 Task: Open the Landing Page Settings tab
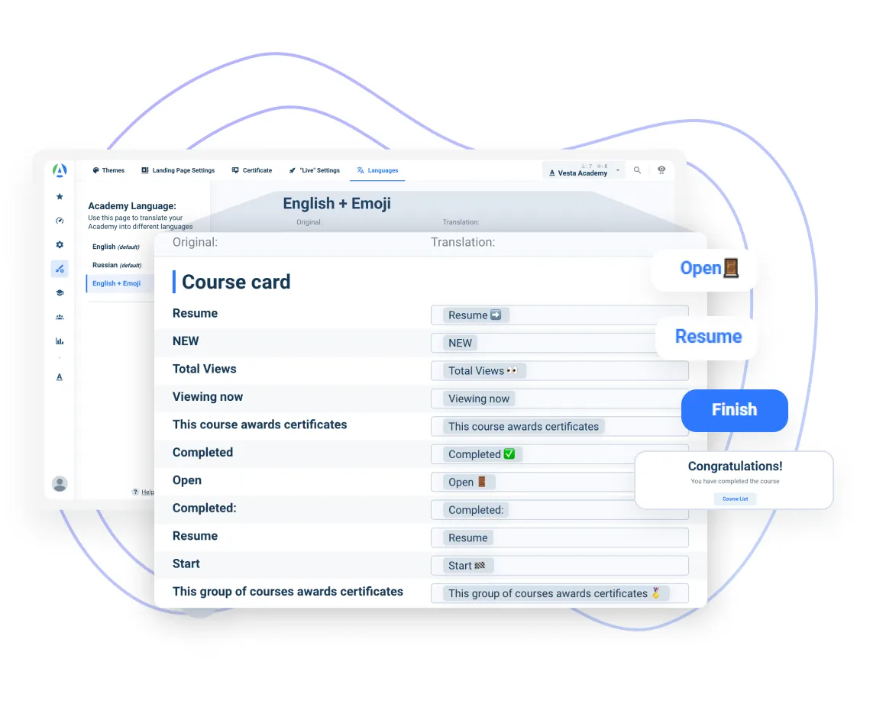click(178, 170)
